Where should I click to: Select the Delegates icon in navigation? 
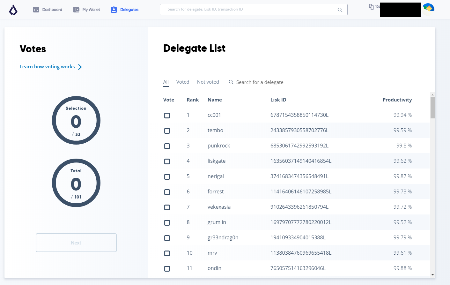click(x=114, y=10)
